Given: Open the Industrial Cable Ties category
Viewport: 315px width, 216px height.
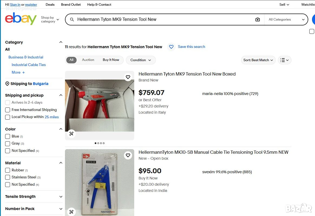Looking at the screenshot, I should point(29,65).
